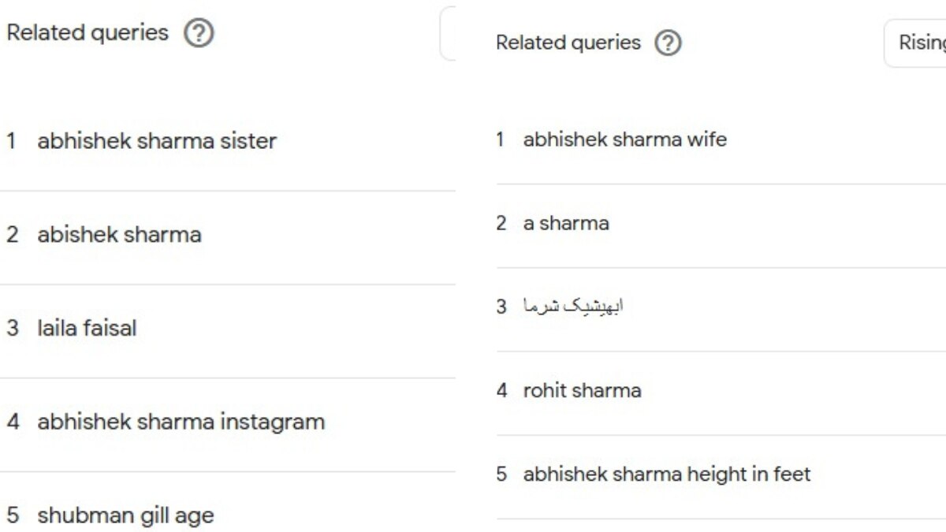Viewport: 946px width, 532px height.
Task: Open 'abhishek sharma sister' query
Action: (157, 142)
